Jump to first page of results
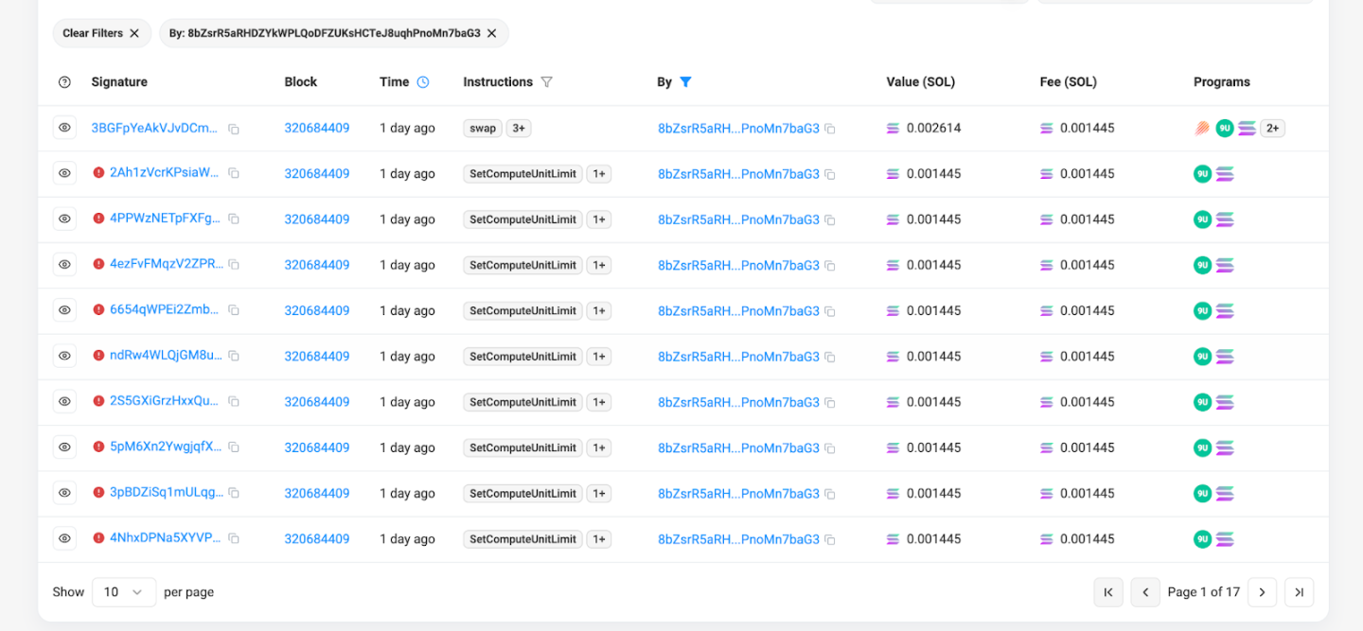 point(1108,592)
